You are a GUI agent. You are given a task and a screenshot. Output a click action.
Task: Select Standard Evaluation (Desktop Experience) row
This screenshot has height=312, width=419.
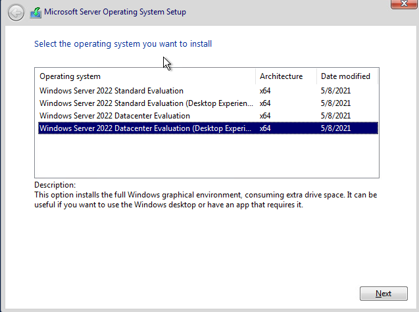click(x=208, y=103)
